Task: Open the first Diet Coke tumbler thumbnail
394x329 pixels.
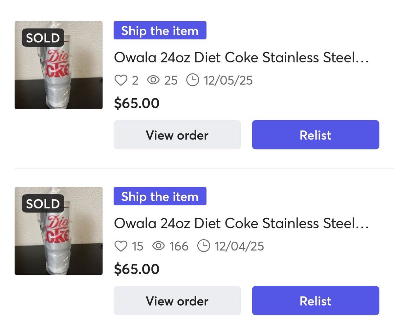Action: click(x=58, y=65)
